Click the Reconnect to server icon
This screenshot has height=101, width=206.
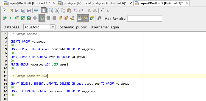click(72, 18)
